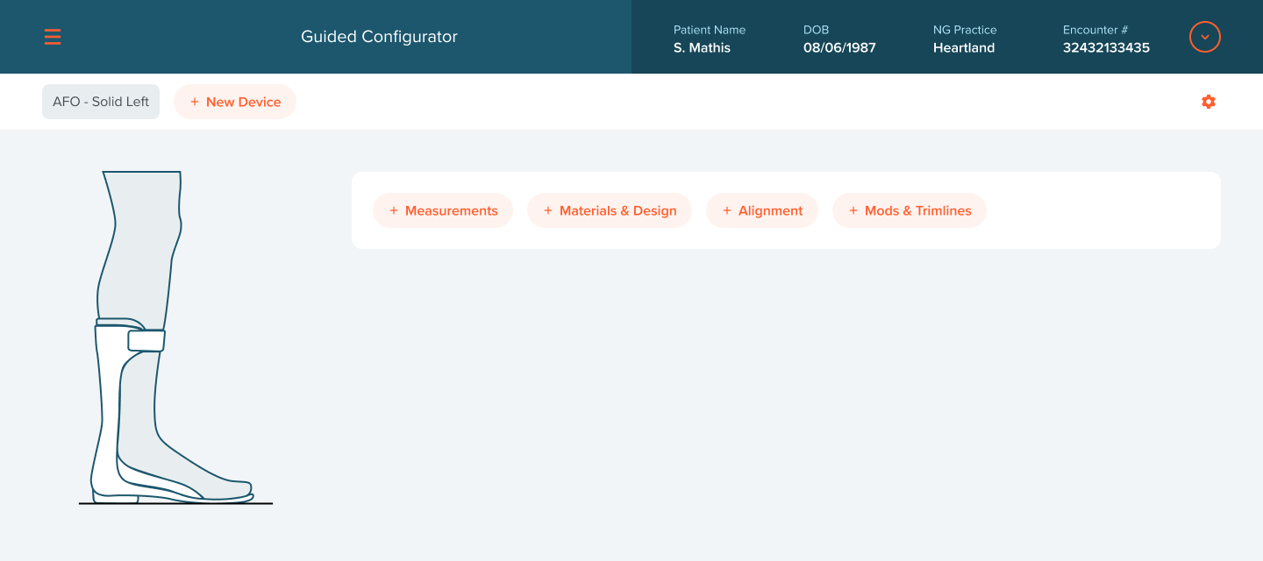Click encounter number 32432133435
Screen dimensions: 1263x561
[x=1106, y=48]
